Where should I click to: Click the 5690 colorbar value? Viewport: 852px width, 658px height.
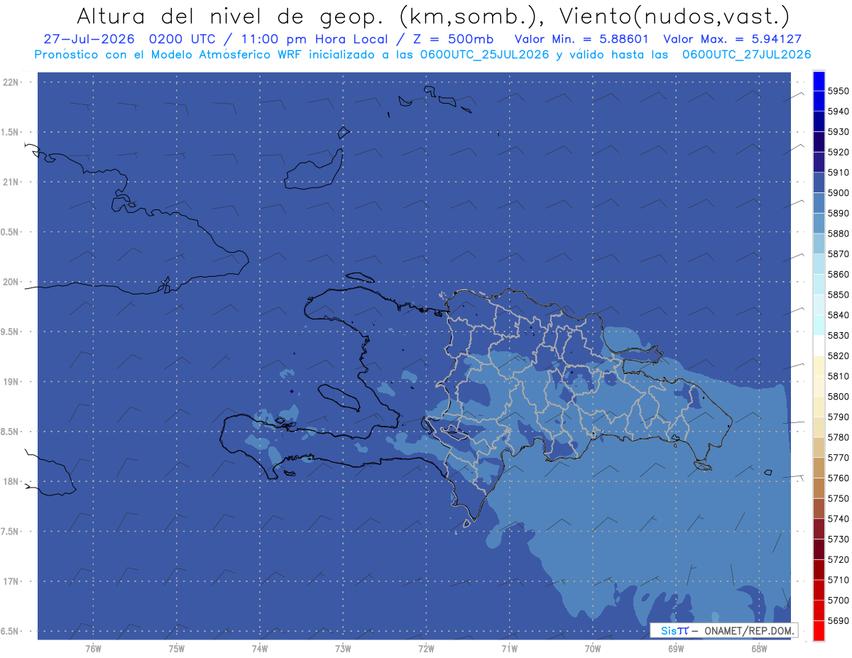(x=839, y=621)
